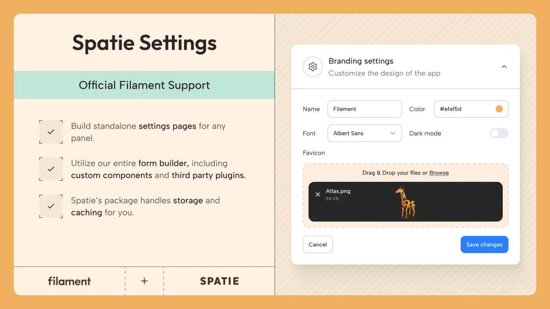Click the Branding settings title text
The width and height of the screenshot is (550, 309).
(361, 61)
